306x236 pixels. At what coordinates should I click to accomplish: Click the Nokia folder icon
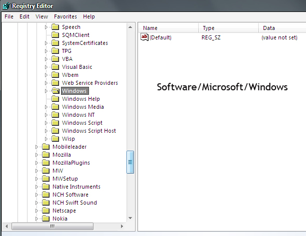(46, 219)
